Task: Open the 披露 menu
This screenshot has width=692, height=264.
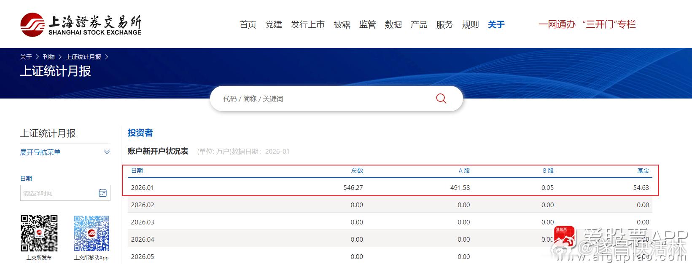Action: (x=342, y=24)
